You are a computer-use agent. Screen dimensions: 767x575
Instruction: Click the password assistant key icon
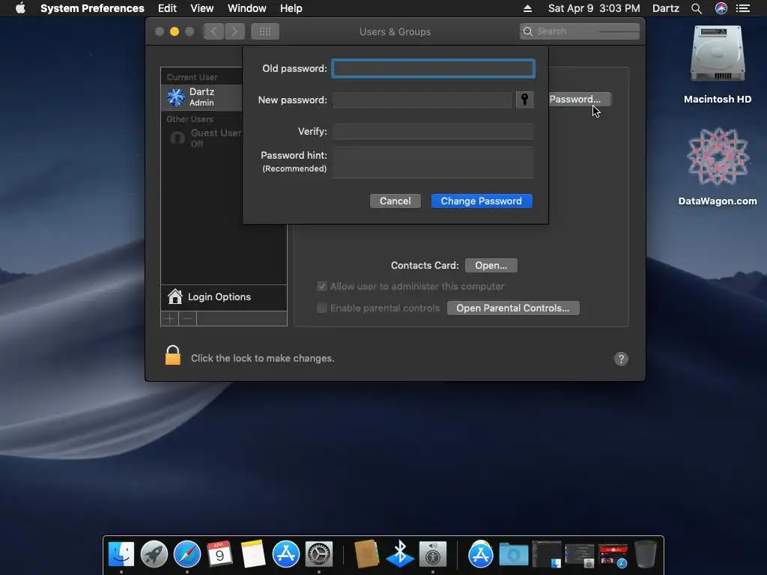pos(524,100)
